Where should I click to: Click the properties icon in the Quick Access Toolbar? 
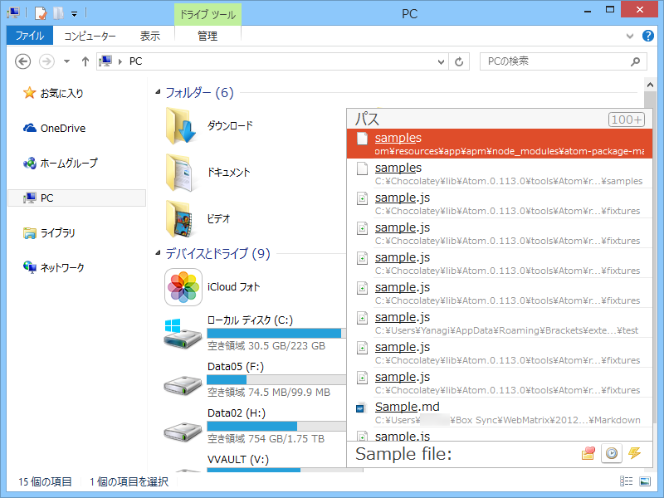click(40, 12)
